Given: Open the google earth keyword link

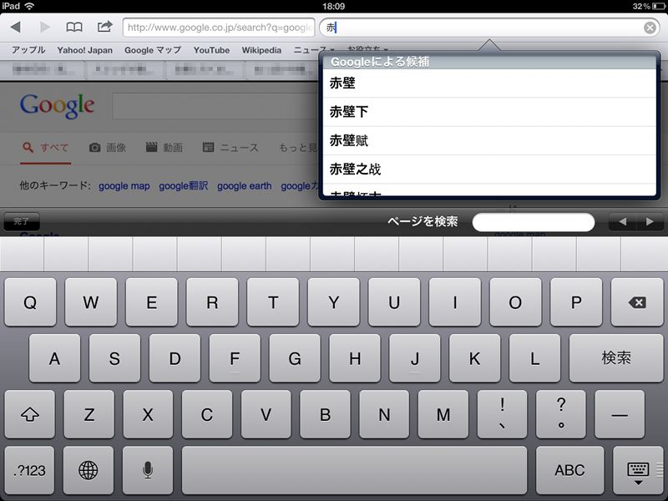Looking at the screenshot, I should 244,186.
